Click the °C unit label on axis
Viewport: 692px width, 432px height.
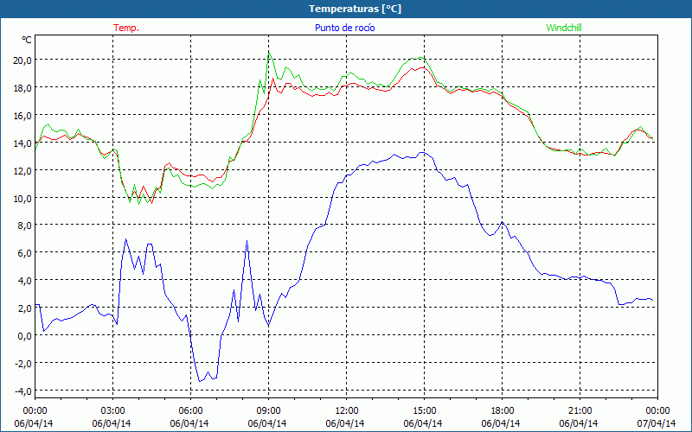pos(27,40)
